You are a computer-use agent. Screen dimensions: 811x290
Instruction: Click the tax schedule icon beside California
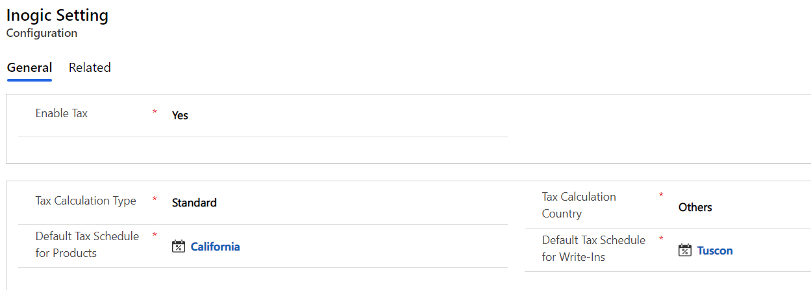point(179,247)
